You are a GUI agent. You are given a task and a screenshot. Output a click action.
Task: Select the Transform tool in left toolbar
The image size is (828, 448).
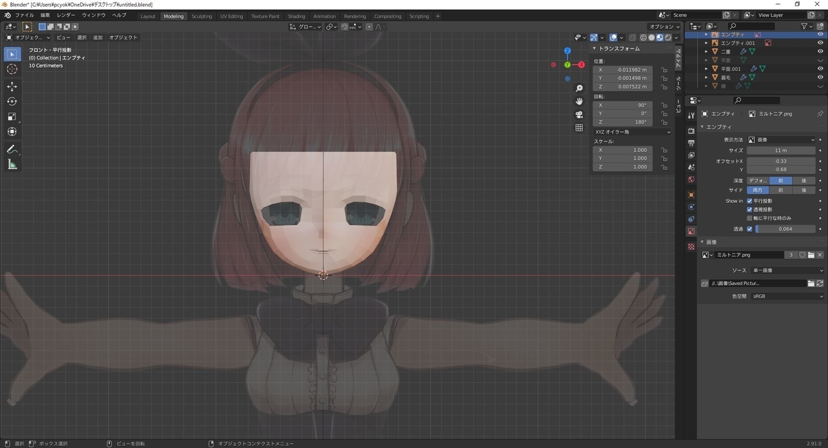coord(12,132)
